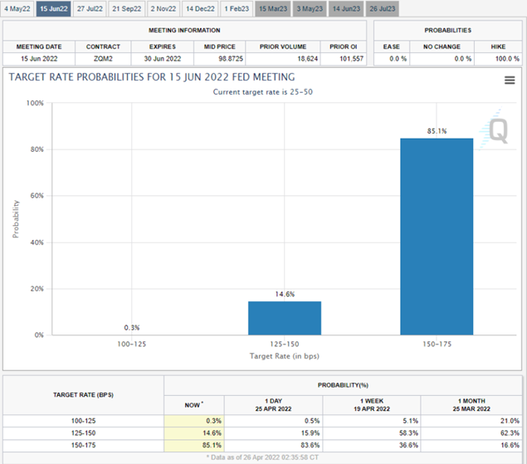Screen dimensions: 527x464
Task: Select the 27 Jul22 meeting tab
Action: [90, 8]
